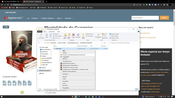Click Copiar caminho in the ribbon
The width and height of the screenshot is (175, 98).
point(57,36)
